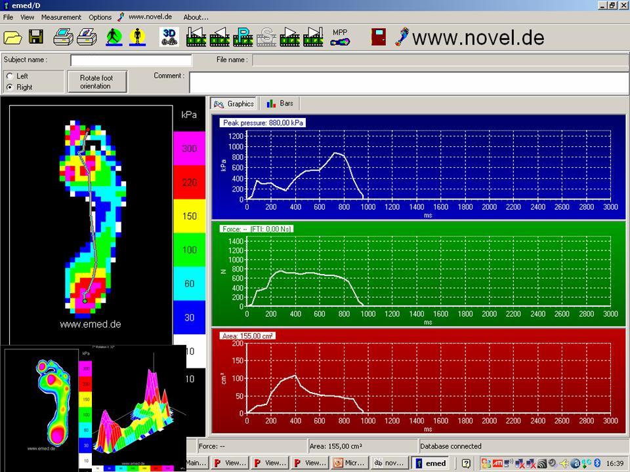Switch to the Graphics tab

click(234, 104)
